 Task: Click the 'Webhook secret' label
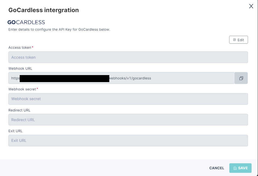[x=22, y=89]
